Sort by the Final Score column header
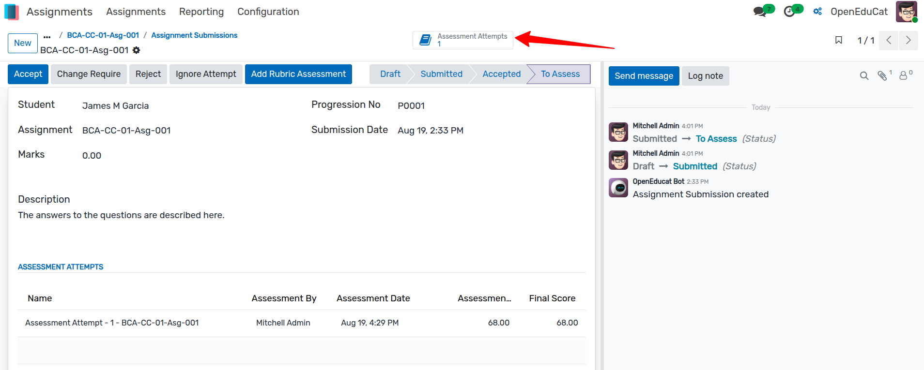This screenshot has width=924, height=370. point(552,298)
